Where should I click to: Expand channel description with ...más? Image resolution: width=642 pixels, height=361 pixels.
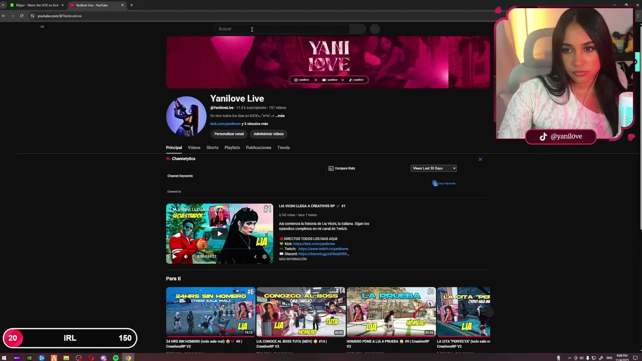click(280, 116)
